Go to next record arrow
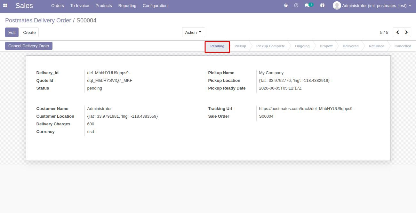This screenshot has height=213, width=416. (406, 32)
